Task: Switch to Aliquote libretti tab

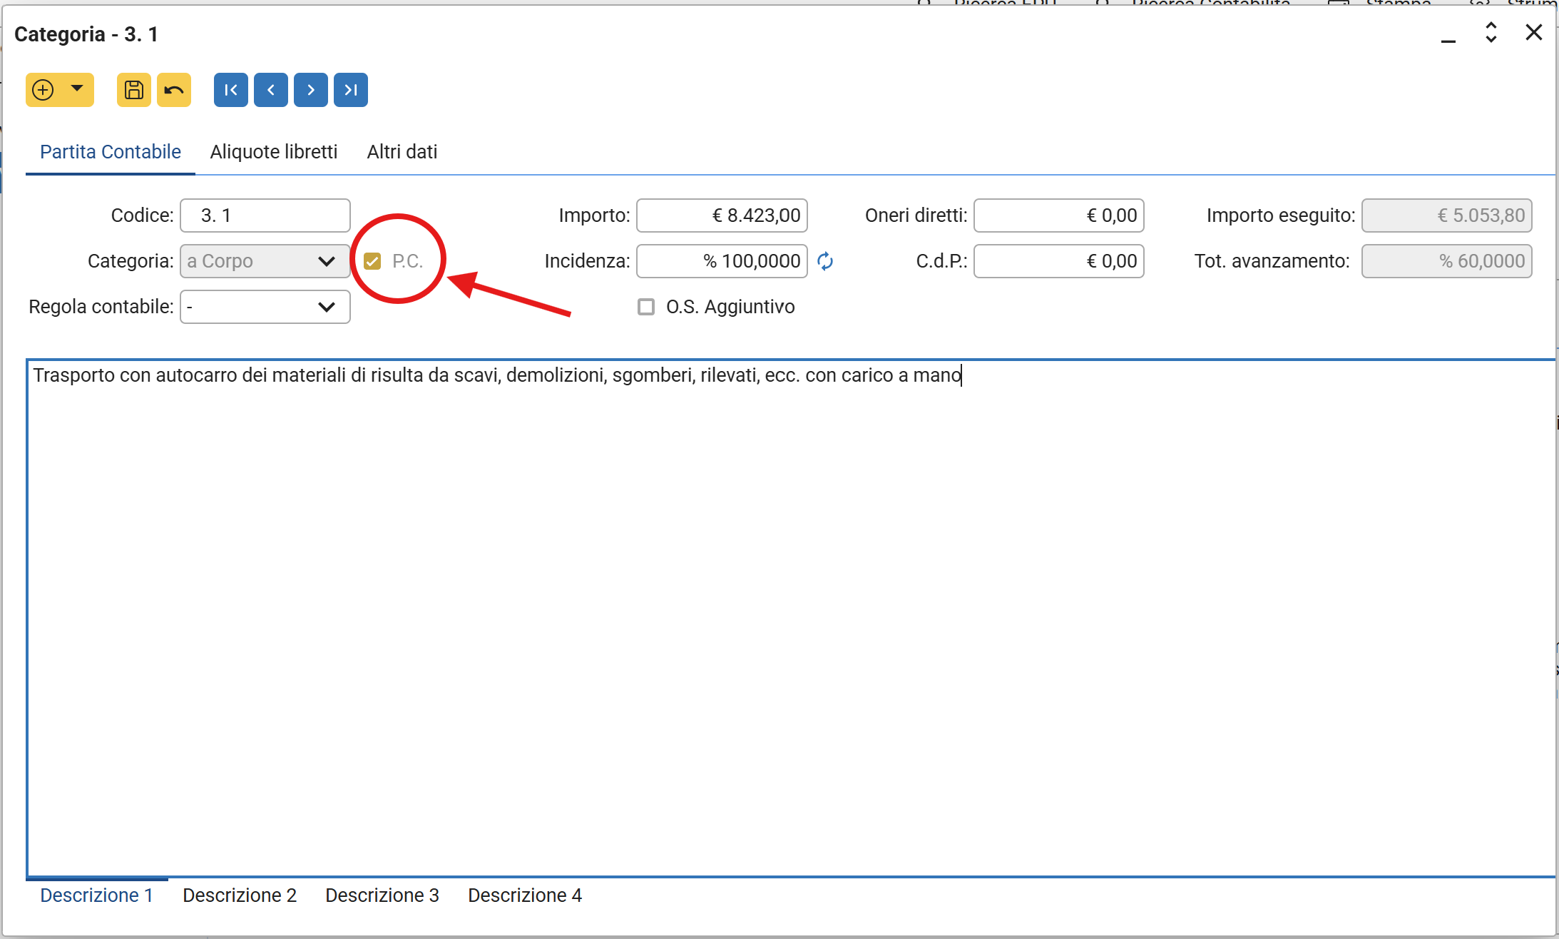Action: [274, 152]
